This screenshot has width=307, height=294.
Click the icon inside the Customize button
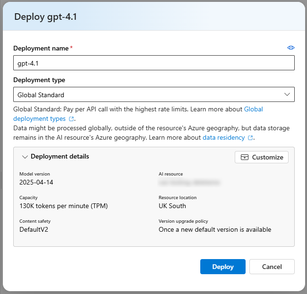[x=244, y=157]
